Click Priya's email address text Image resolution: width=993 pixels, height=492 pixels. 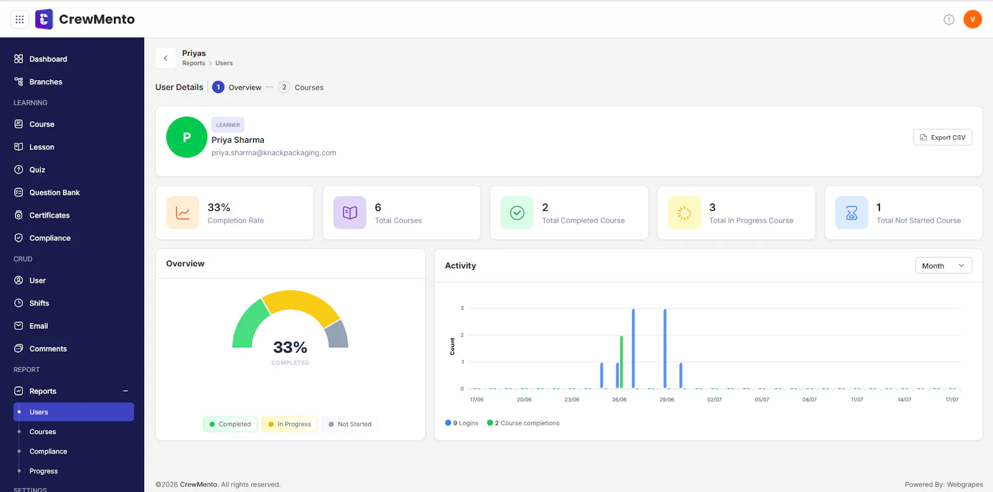[x=274, y=153]
